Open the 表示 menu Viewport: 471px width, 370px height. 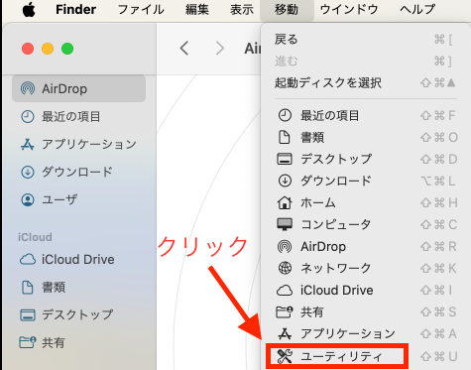(242, 9)
